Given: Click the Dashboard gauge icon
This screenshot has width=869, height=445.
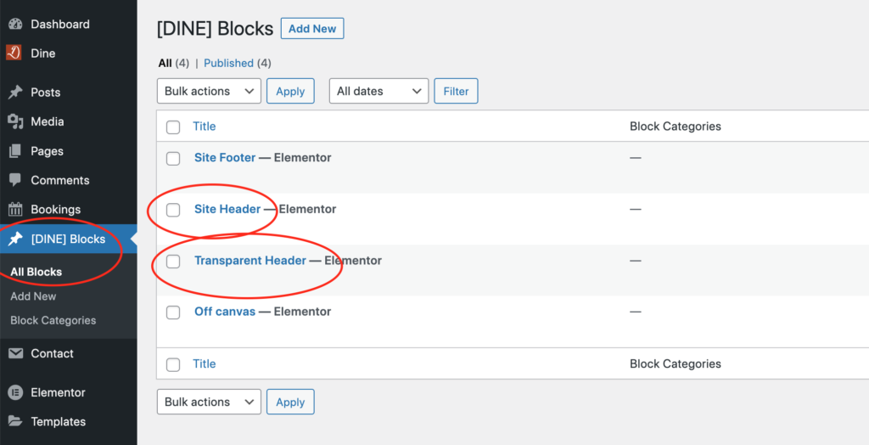Looking at the screenshot, I should pyautogui.click(x=15, y=24).
